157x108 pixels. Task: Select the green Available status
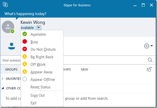(x=38, y=34)
